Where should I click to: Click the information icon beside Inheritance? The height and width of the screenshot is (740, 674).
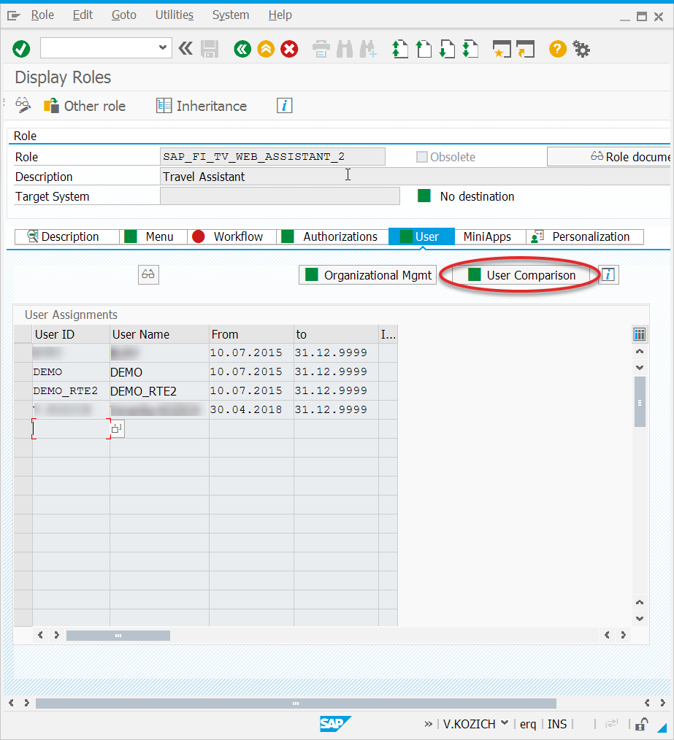point(284,106)
